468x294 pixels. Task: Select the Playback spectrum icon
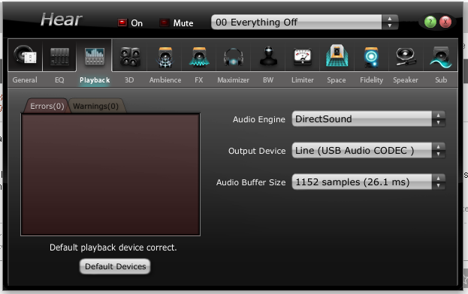coord(95,56)
